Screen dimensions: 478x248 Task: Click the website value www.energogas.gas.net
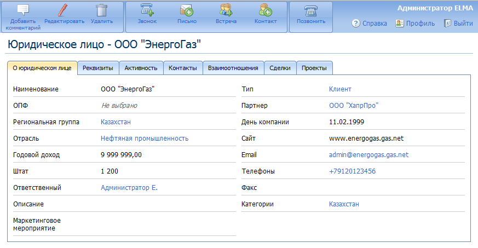click(366, 139)
